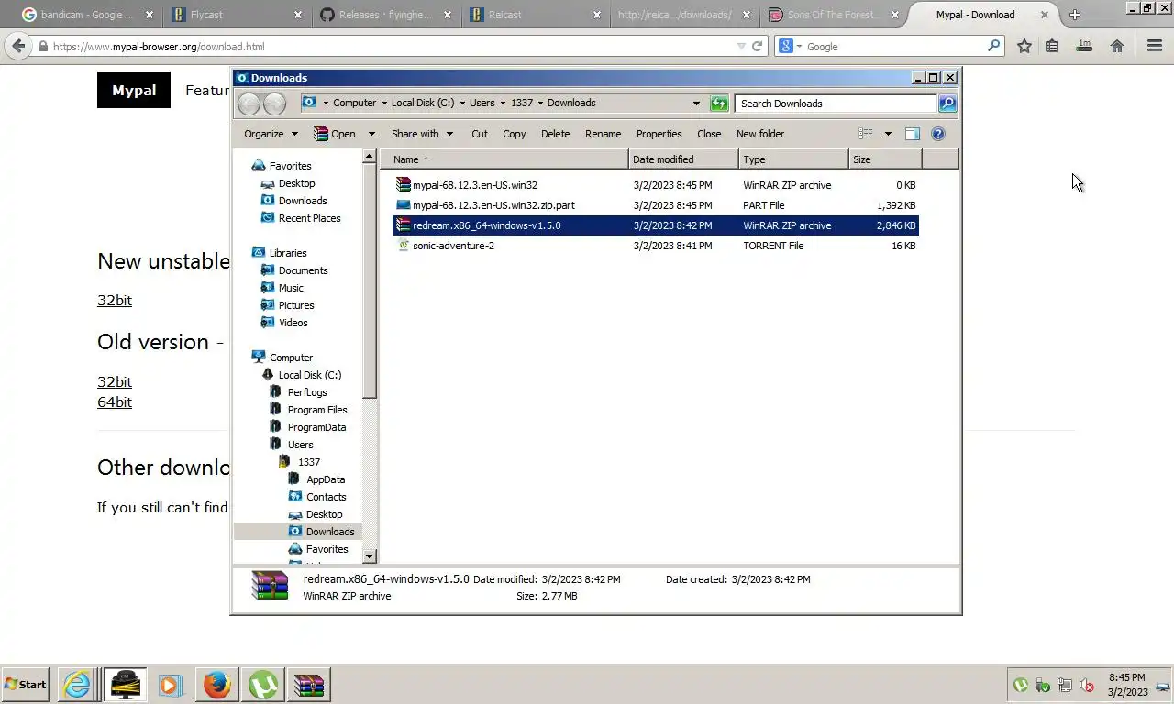Click Cut in the Explorer toolbar
Image resolution: width=1174 pixels, height=704 pixels.
(x=480, y=134)
